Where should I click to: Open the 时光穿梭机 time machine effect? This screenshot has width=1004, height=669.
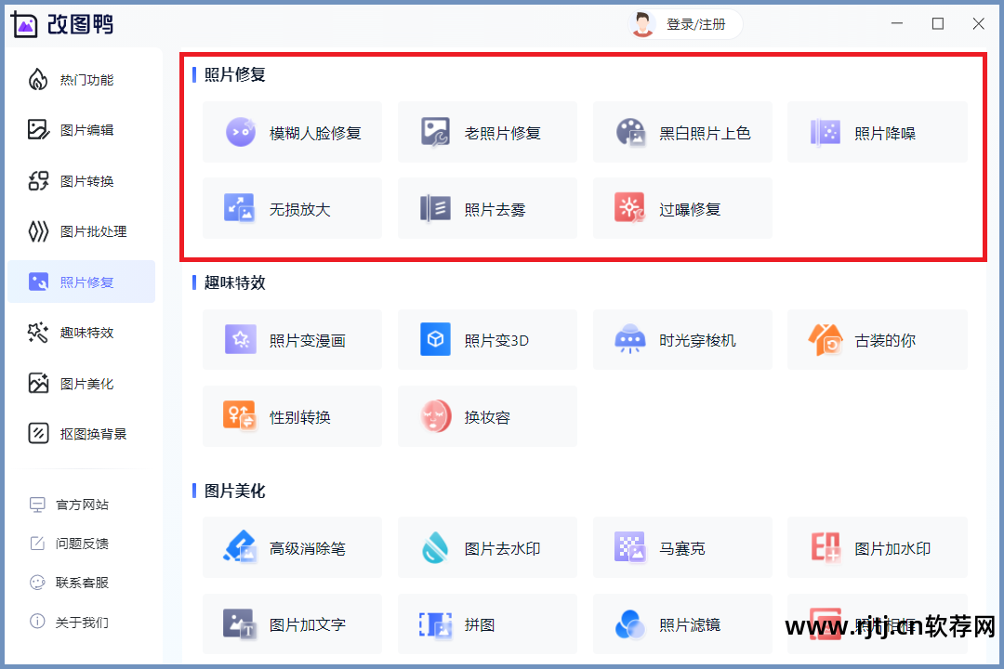682,339
